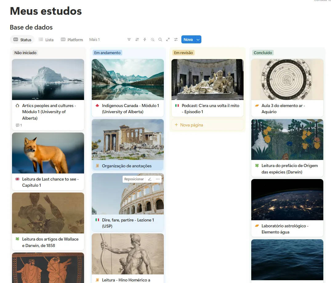Screen dimensions: 331x283
Task: Click the AI sparkle icon in toolbar
Action: [x=152, y=39]
